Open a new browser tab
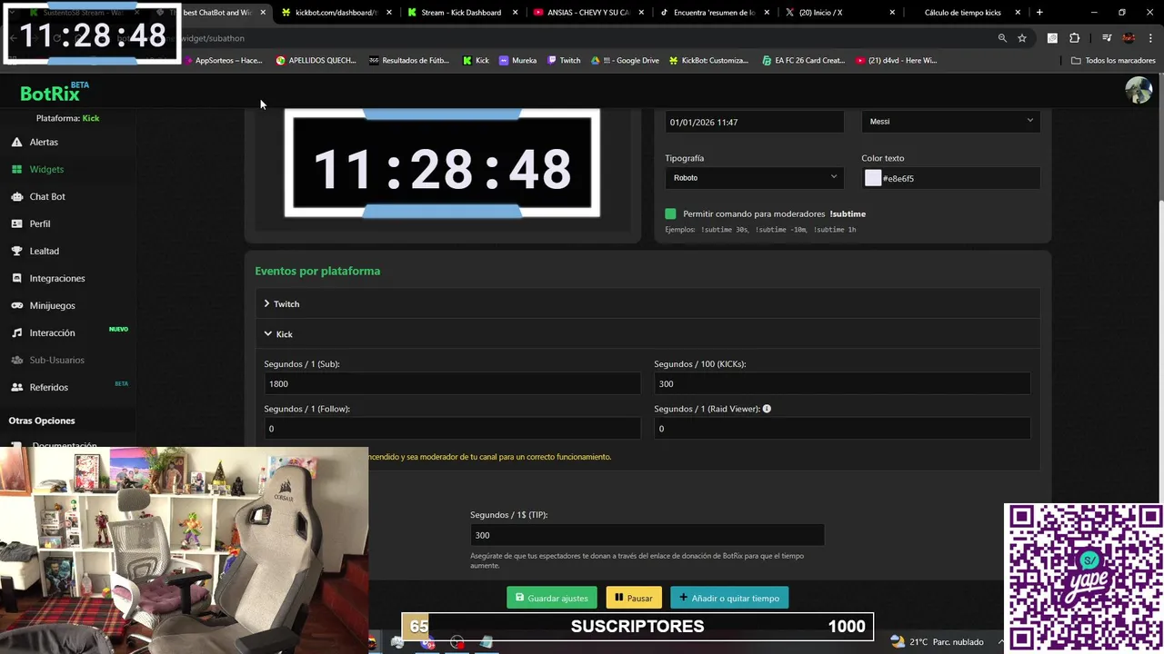Viewport: 1164px width, 654px height. pyautogui.click(x=1039, y=13)
